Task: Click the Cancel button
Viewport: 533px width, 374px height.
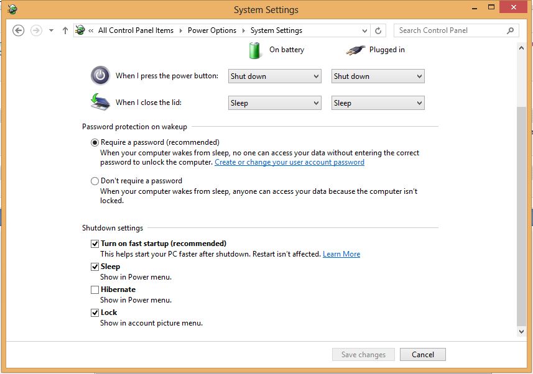Action: coord(422,355)
